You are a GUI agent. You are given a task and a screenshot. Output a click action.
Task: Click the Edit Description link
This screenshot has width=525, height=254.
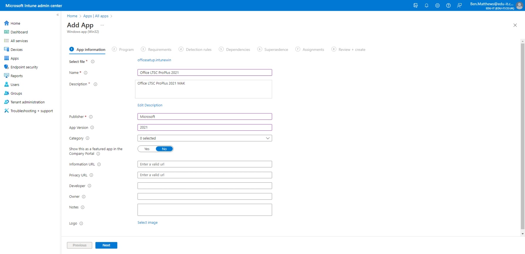point(150,105)
